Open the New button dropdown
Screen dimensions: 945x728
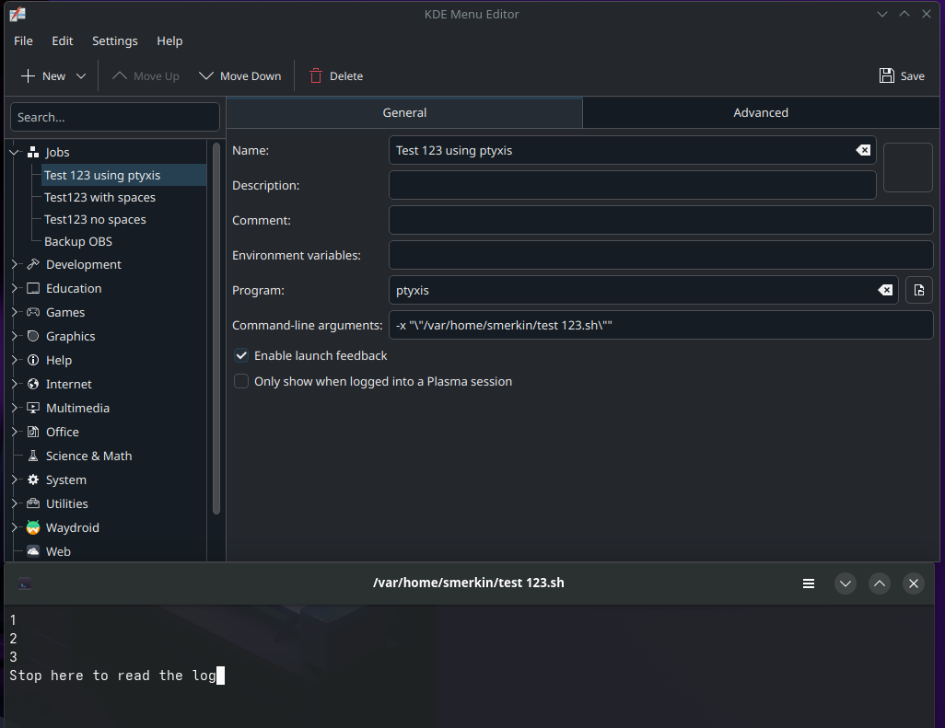[80, 75]
